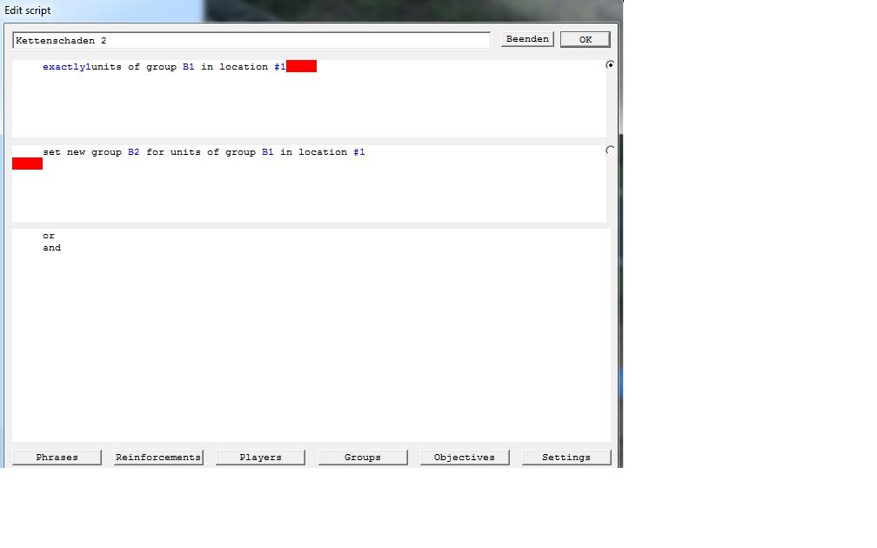Click new group B2 link in action

(134, 152)
